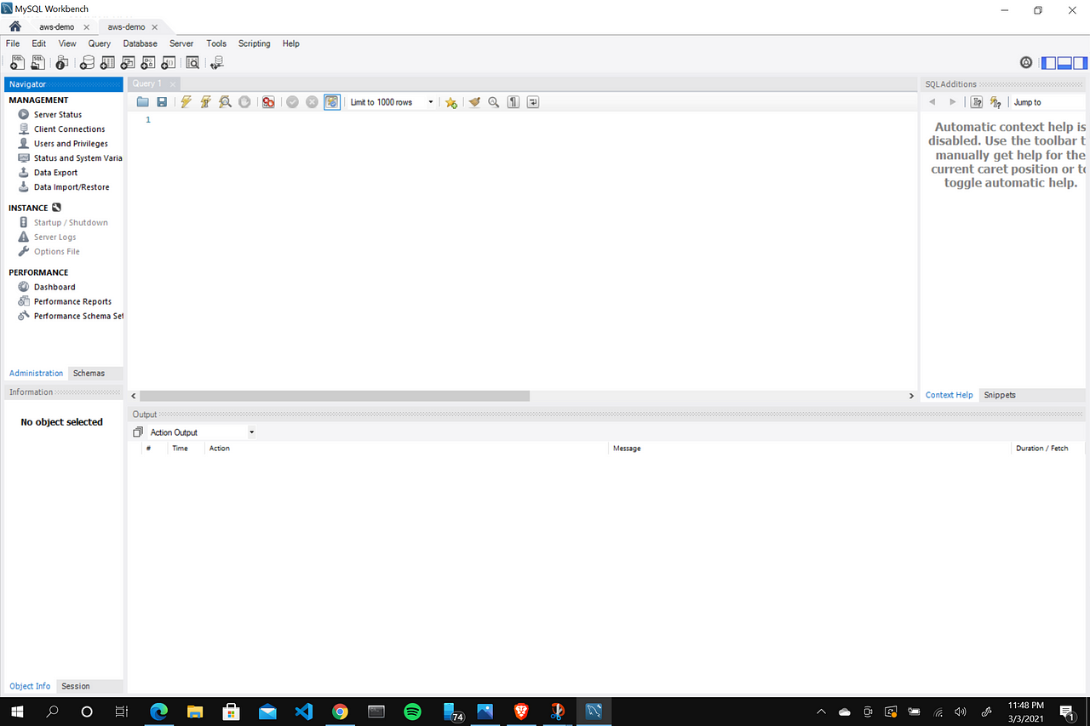Viewport: 1090px width, 726px height.
Task: Toggle invisible characters display icon
Action: (513, 102)
